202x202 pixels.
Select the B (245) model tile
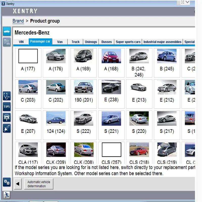point(167,63)
